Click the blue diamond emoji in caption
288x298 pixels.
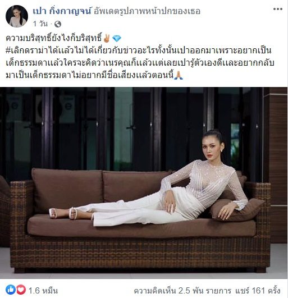pyautogui.click(x=117, y=38)
